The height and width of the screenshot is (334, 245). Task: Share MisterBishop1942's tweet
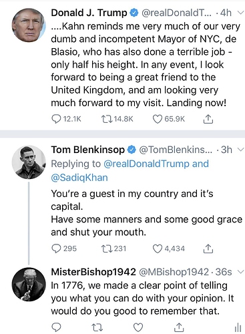click(x=178, y=327)
